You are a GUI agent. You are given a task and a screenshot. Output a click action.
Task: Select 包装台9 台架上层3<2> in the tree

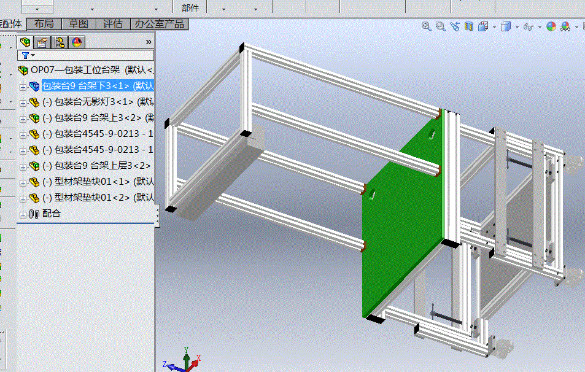(x=96, y=166)
